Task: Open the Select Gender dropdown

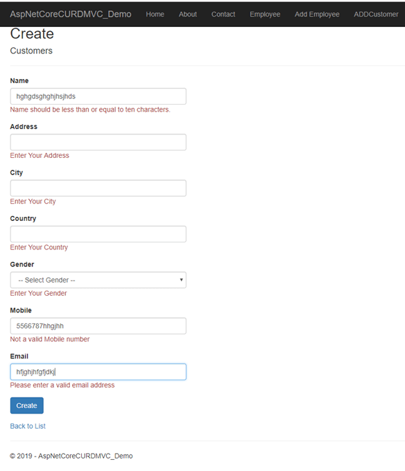Action: click(98, 280)
